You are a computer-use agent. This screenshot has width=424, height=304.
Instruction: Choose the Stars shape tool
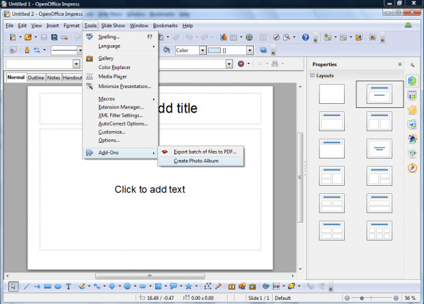(x=189, y=286)
